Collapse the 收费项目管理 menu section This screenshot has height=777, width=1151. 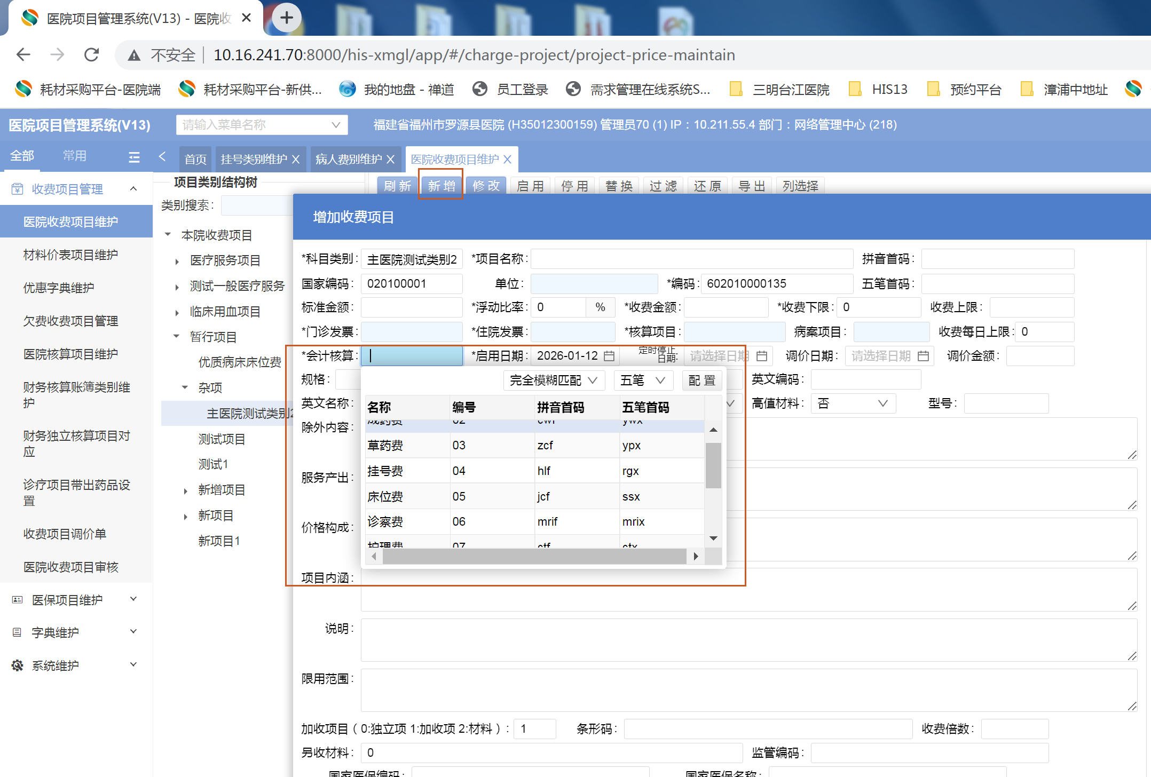pos(133,189)
